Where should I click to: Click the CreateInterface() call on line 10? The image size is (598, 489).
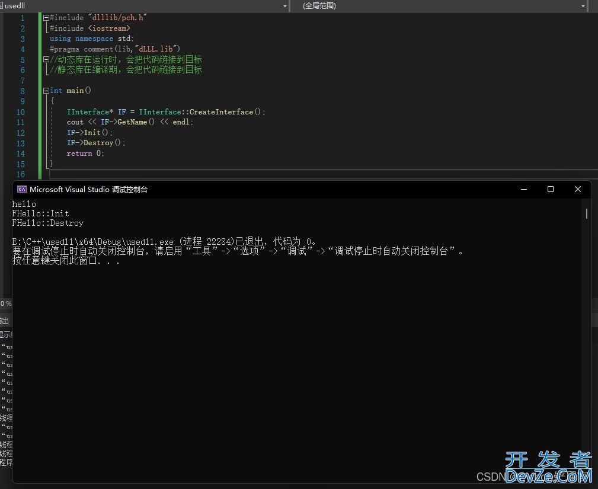[225, 112]
